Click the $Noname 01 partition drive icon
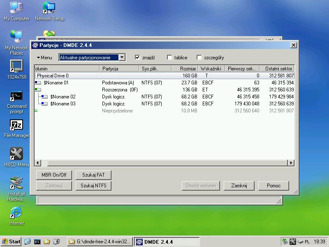 click(x=38, y=83)
